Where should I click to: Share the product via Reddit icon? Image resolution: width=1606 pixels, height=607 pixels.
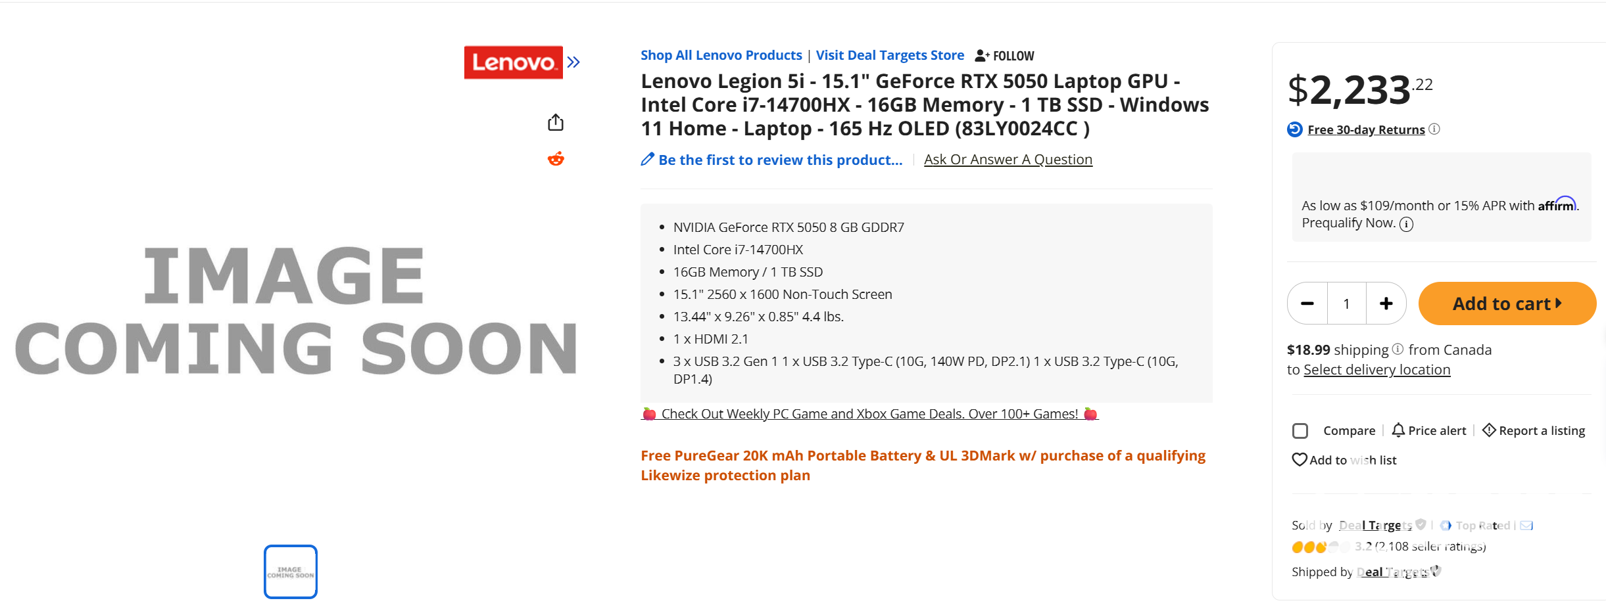556,159
